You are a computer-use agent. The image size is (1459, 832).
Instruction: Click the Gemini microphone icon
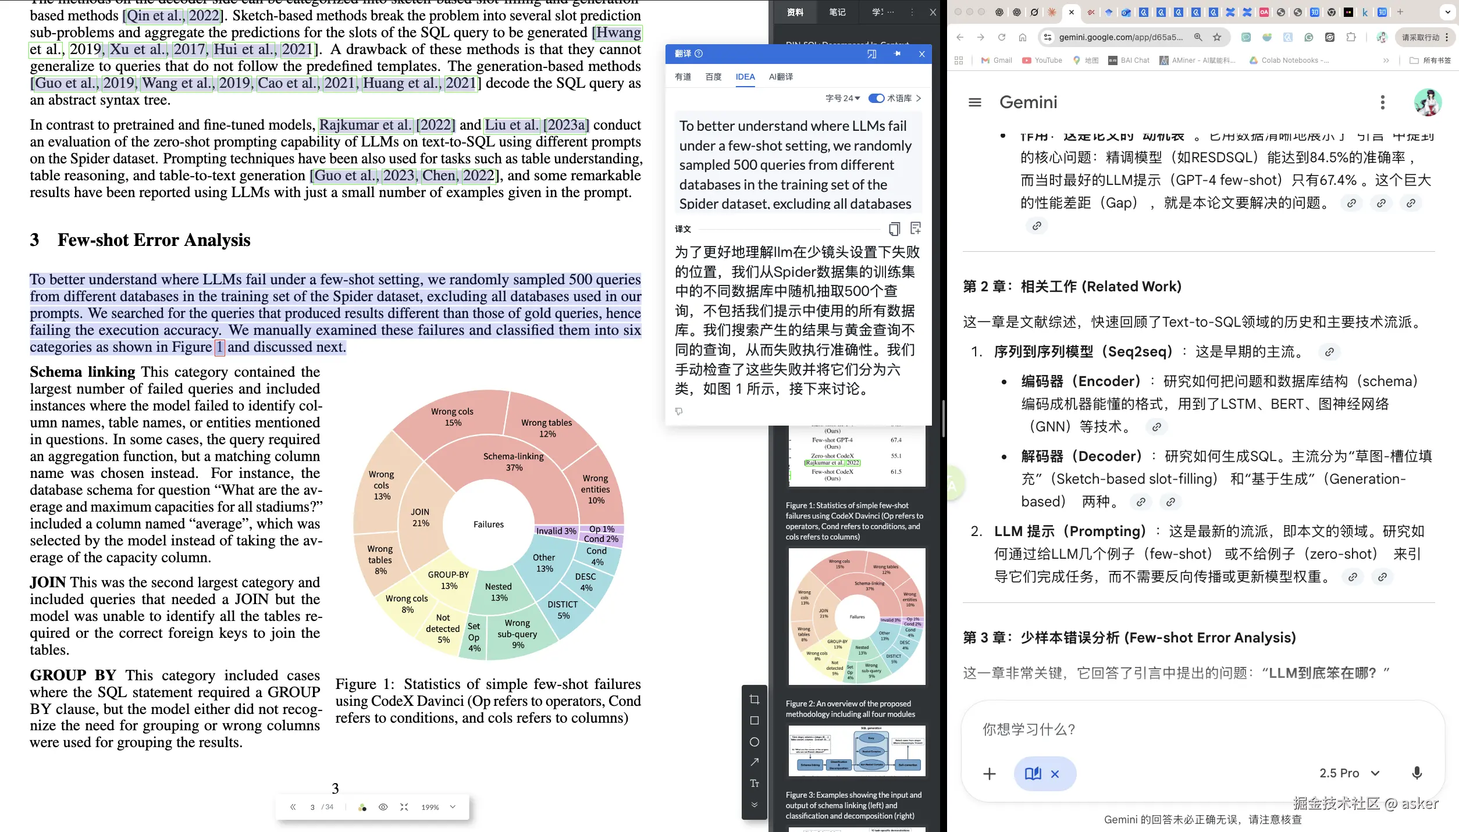pos(1417,773)
